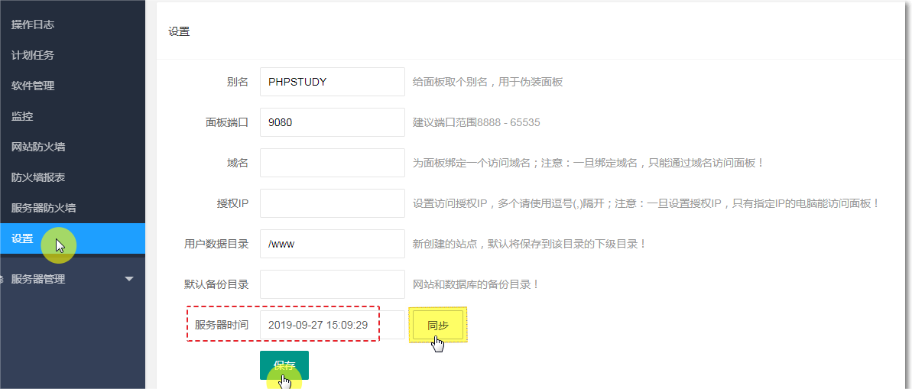Open 网站防火墙 in the sidebar
912x389 pixels.
point(37,147)
